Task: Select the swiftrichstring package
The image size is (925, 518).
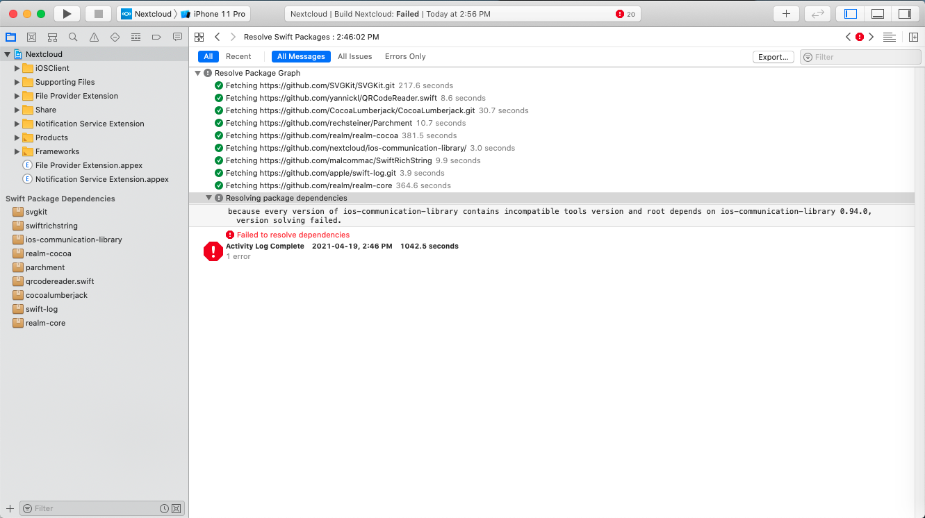Action: 51,226
